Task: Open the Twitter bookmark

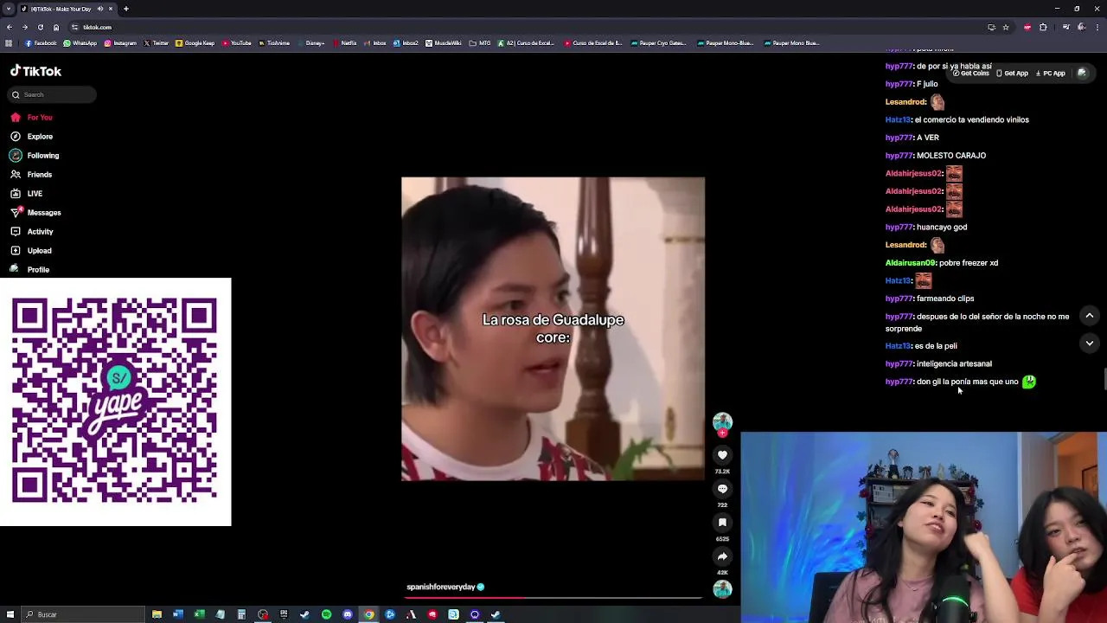Action: pos(157,43)
